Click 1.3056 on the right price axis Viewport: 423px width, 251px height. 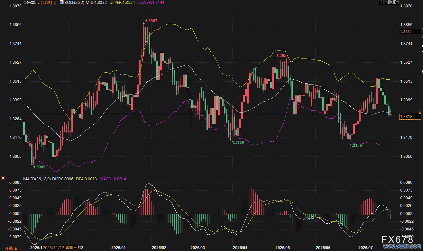pyautogui.click(x=406, y=157)
